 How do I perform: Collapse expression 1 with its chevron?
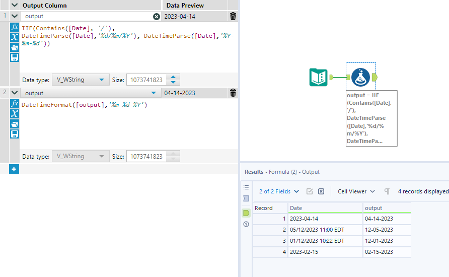click(x=15, y=16)
